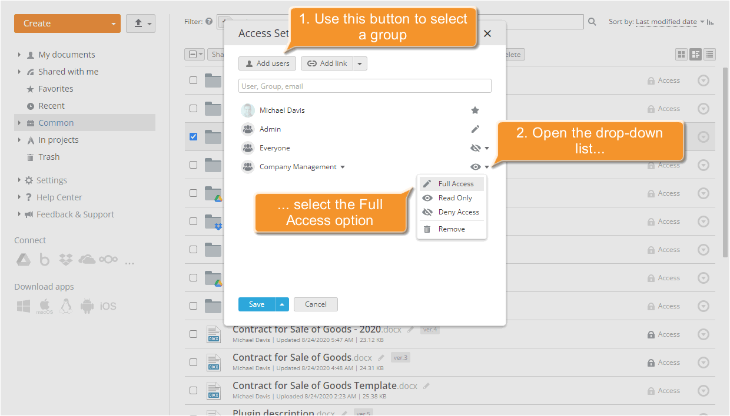Connect Google Drive storage
Image resolution: width=730 pixels, height=416 pixels.
24,259
